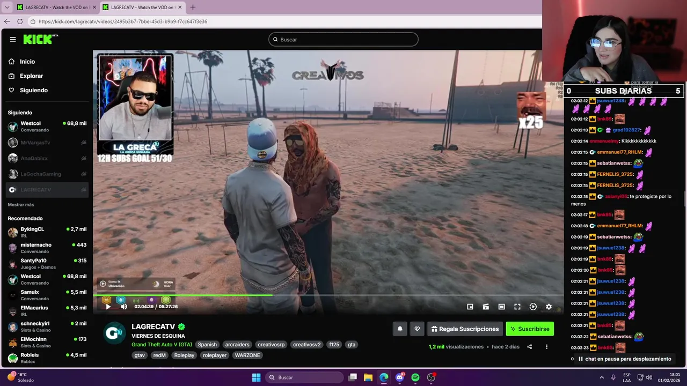Open recommended channel SantyPa10
The width and height of the screenshot is (687, 386).
point(47,264)
